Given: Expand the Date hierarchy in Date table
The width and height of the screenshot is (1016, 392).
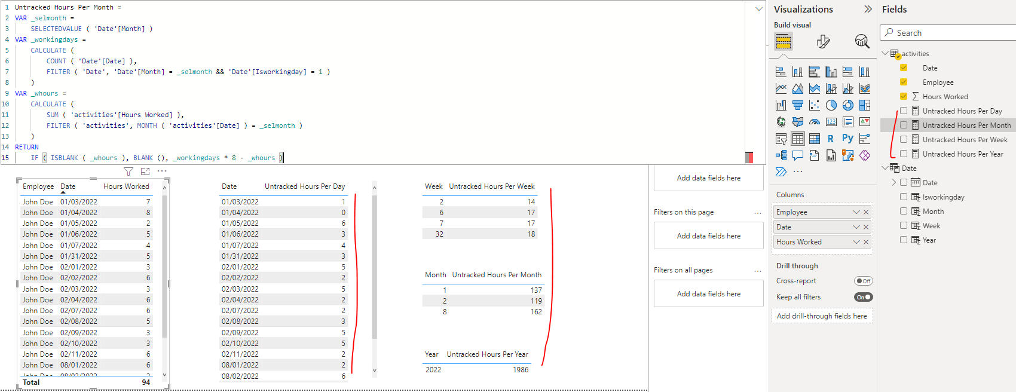Looking at the screenshot, I should 894,183.
